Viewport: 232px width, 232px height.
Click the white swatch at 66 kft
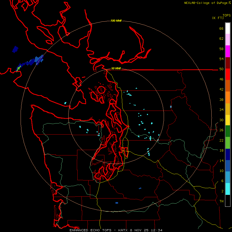[x=228, y=28]
